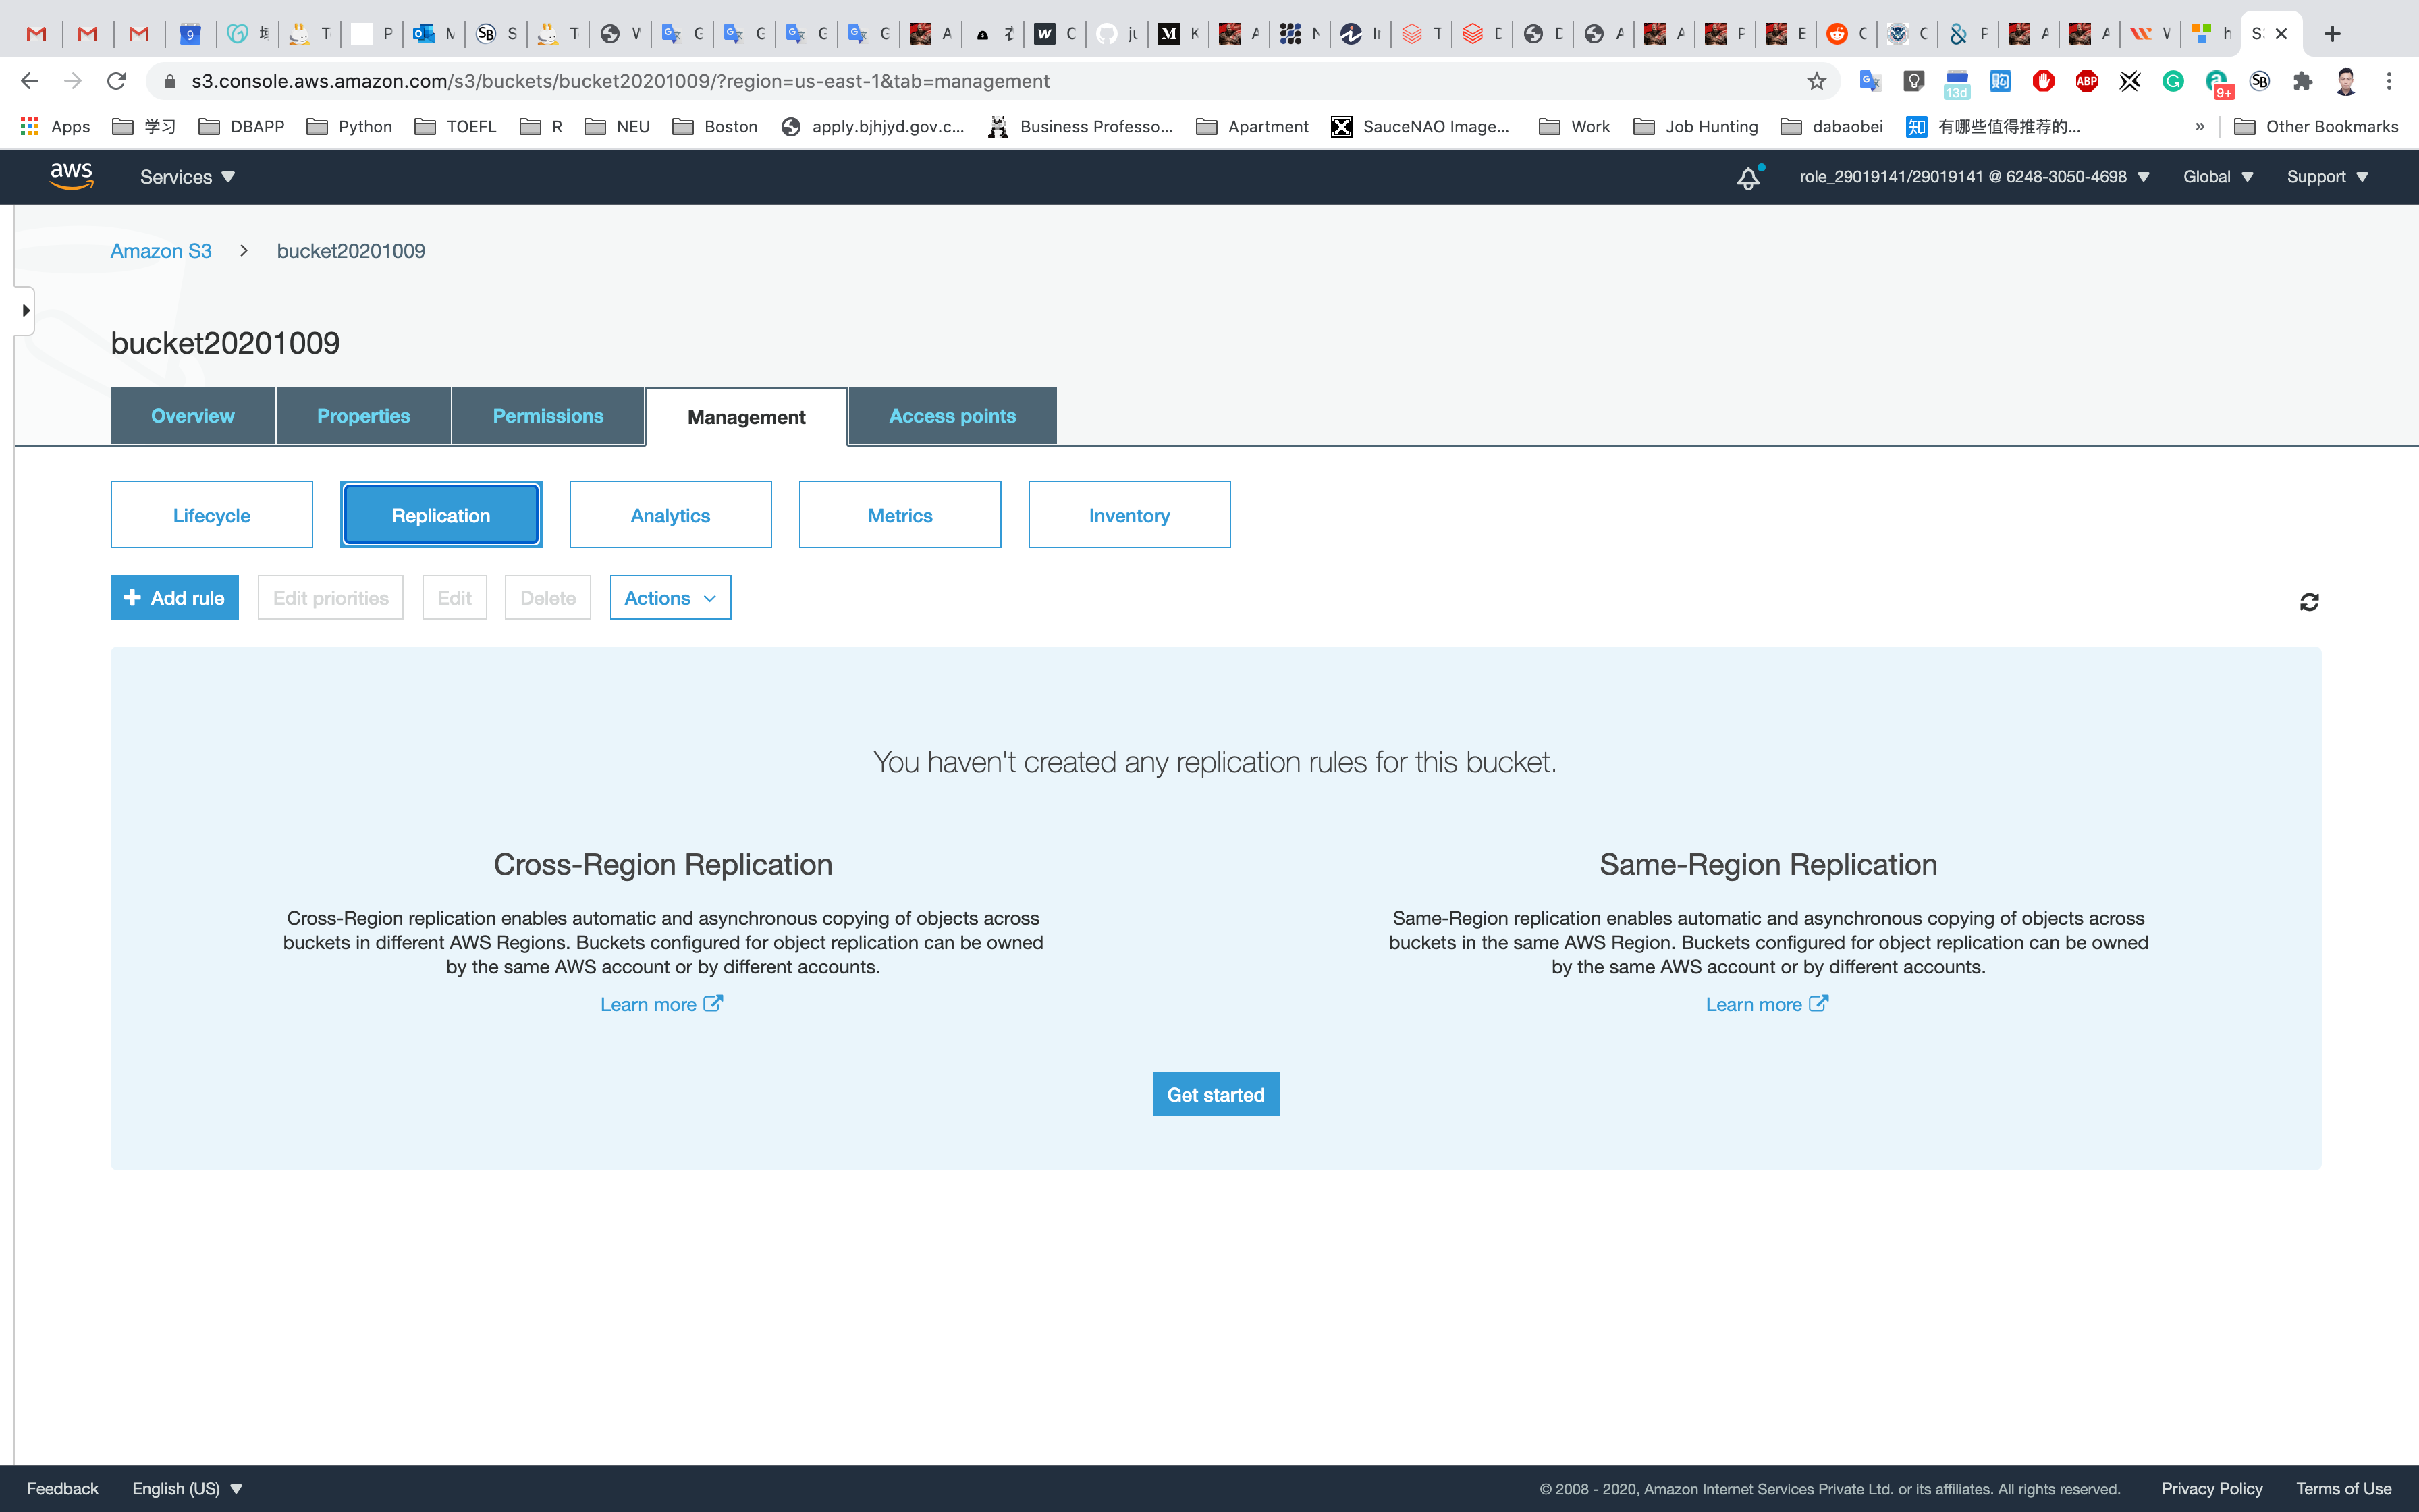Viewport: 2419px width, 1512px height.
Task: Open the Chrome extensions puzzle icon
Action: 2303,81
